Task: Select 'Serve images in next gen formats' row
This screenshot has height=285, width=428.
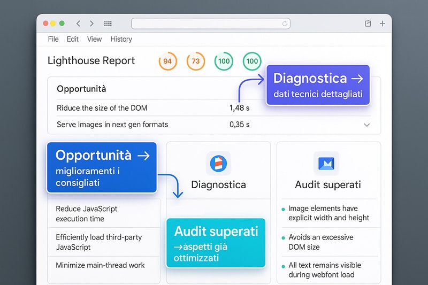Action: coord(214,125)
